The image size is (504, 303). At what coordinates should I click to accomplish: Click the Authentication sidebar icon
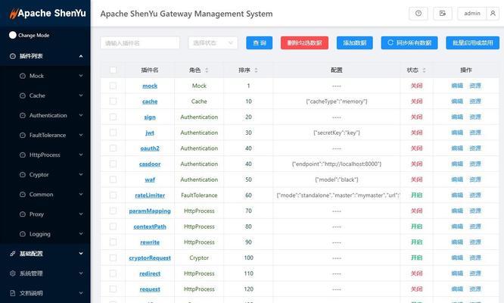point(23,115)
